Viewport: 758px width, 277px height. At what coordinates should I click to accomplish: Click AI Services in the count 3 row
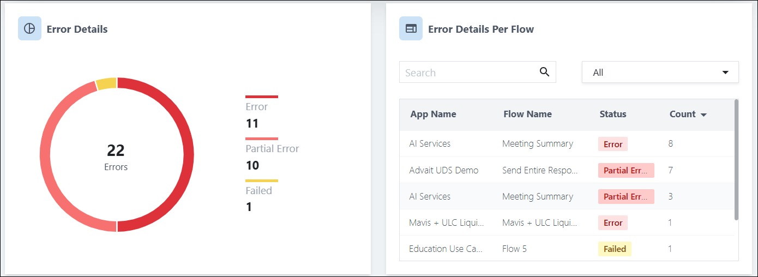pos(430,196)
